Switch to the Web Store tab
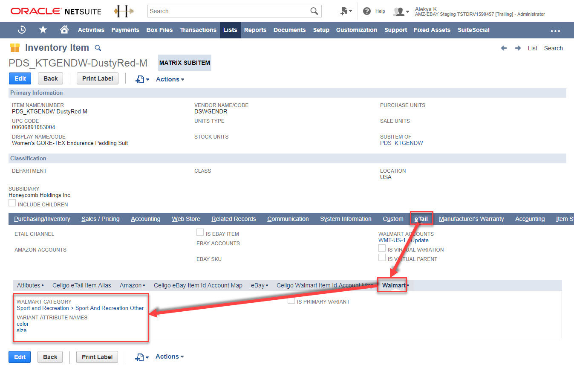Image resolution: width=574 pixels, height=371 pixels. coord(186,219)
